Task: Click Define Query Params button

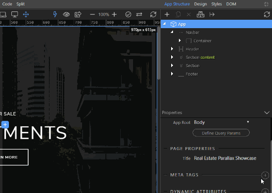Action: (x=221, y=133)
